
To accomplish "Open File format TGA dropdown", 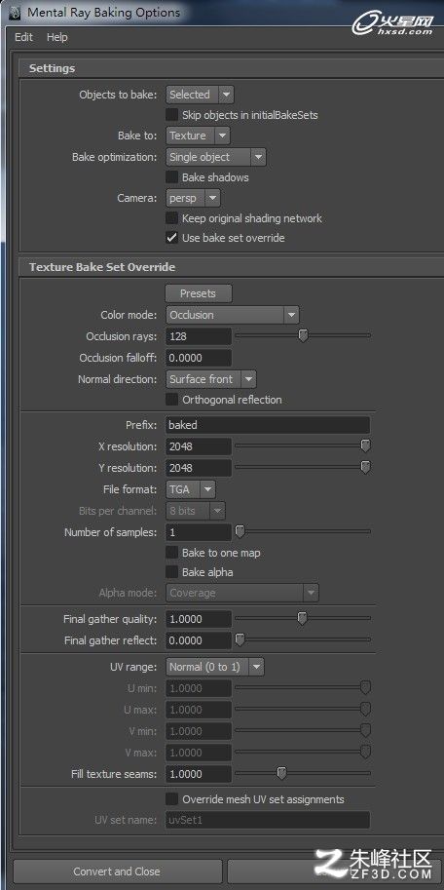I will click(x=191, y=488).
